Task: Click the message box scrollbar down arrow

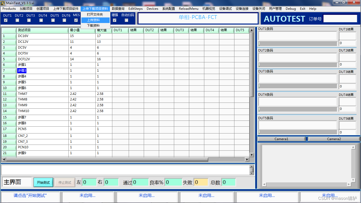Action: (252, 173)
